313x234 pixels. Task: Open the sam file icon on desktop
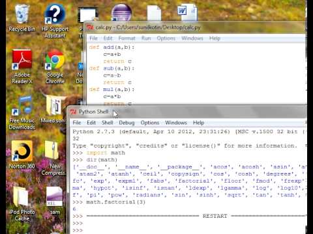click(x=54, y=200)
